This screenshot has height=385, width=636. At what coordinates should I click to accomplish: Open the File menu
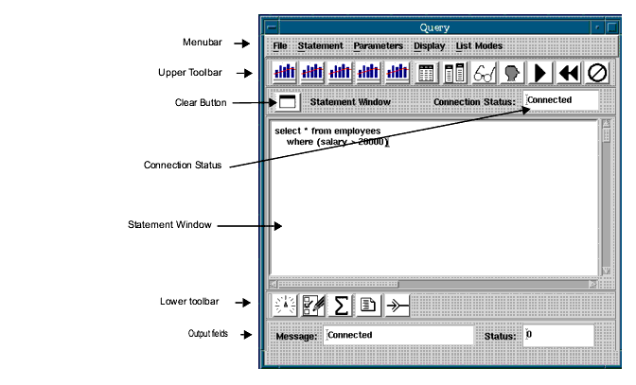pyautogui.click(x=280, y=45)
